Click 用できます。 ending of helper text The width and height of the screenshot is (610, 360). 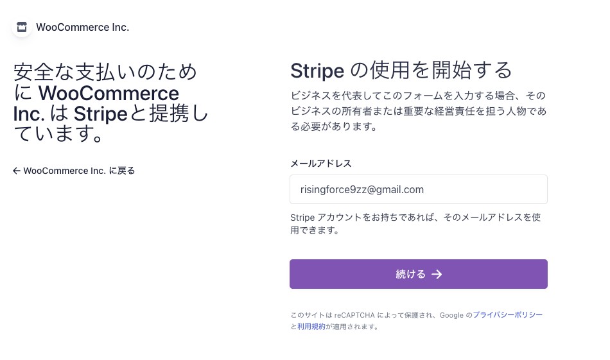[315, 230]
